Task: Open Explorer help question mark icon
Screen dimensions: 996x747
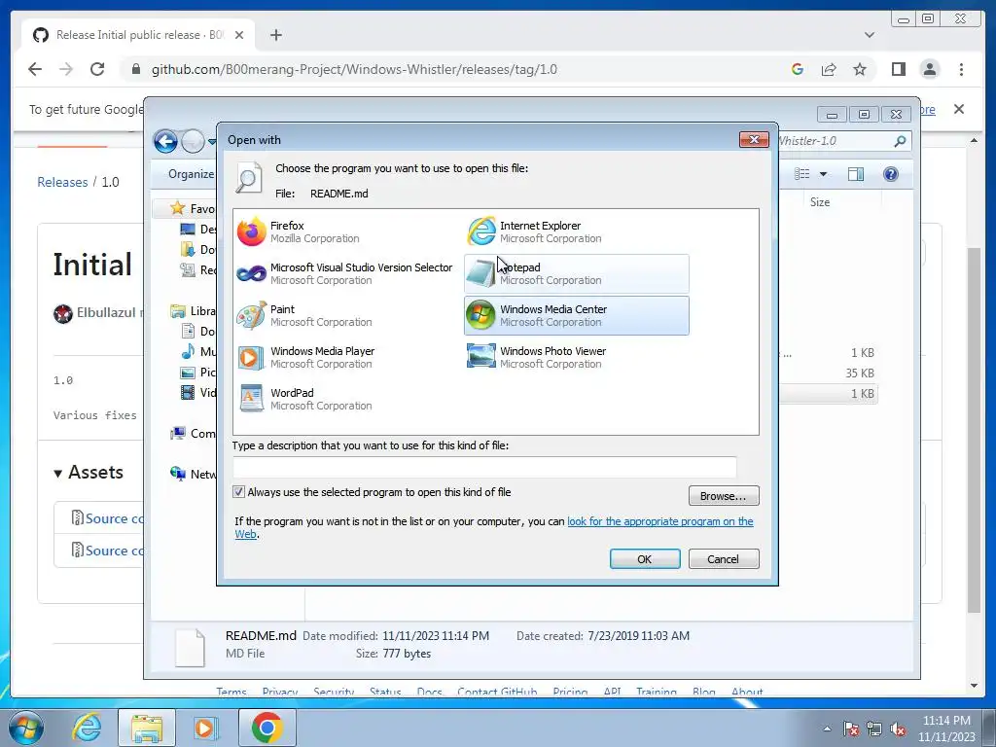Action: (x=891, y=174)
